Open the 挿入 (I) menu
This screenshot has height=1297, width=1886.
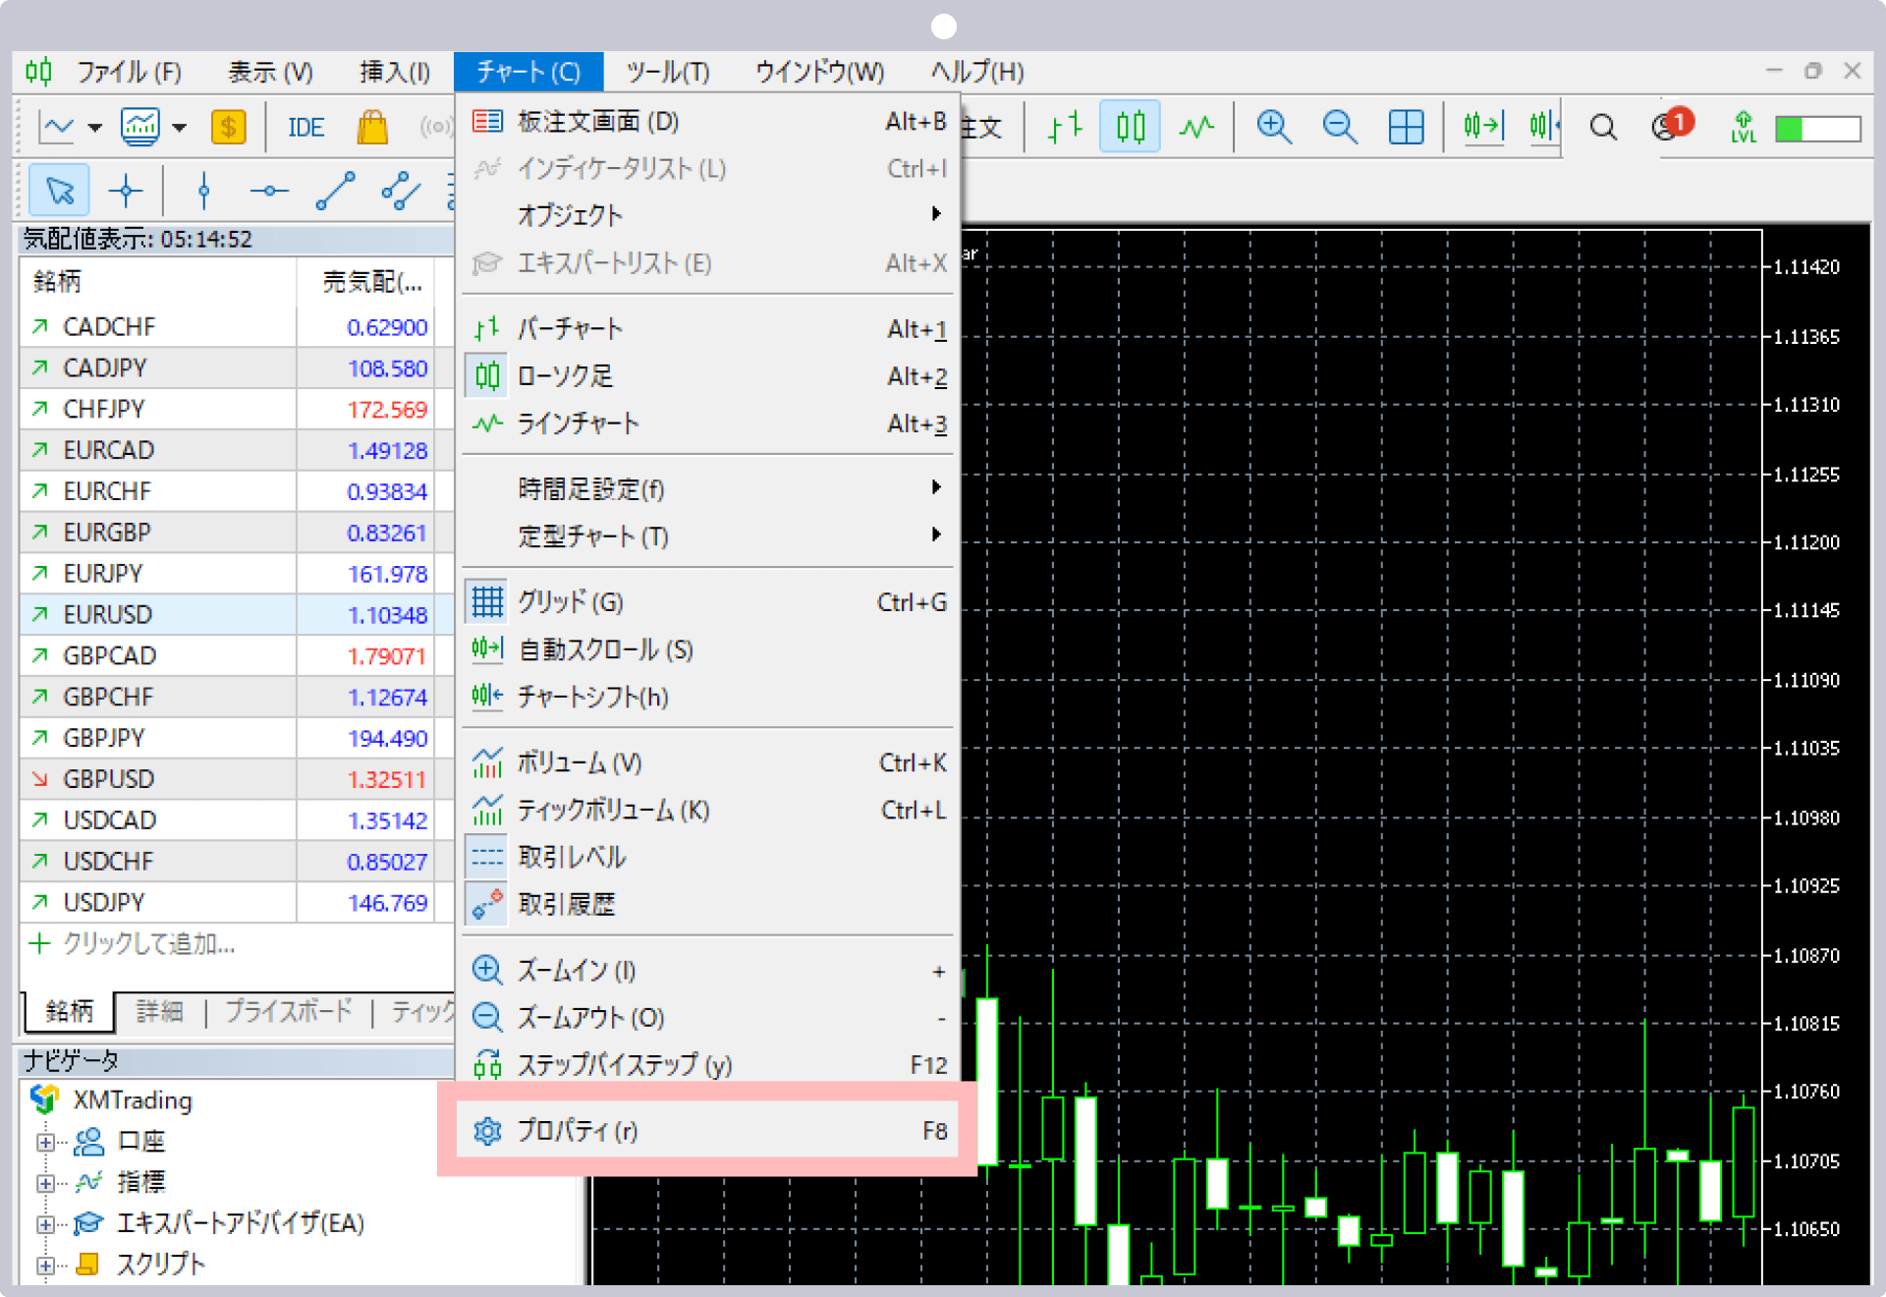tap(395, 72)
